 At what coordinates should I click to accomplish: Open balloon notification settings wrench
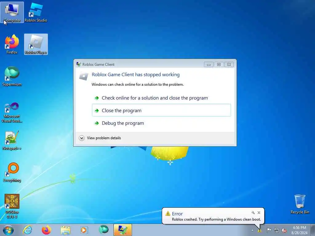pyautogui.click(x=253, y=213)
